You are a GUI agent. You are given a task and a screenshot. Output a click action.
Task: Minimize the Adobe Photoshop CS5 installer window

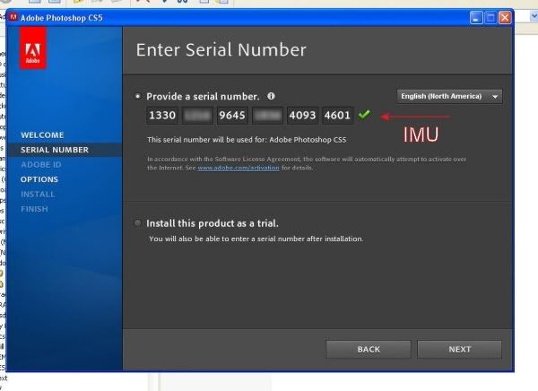476,17
